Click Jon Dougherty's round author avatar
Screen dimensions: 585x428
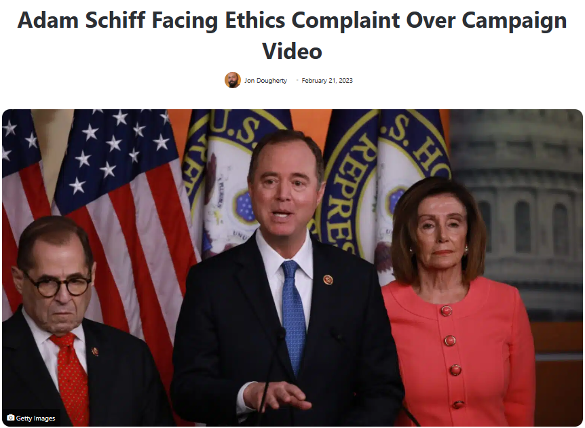[232, 80]
